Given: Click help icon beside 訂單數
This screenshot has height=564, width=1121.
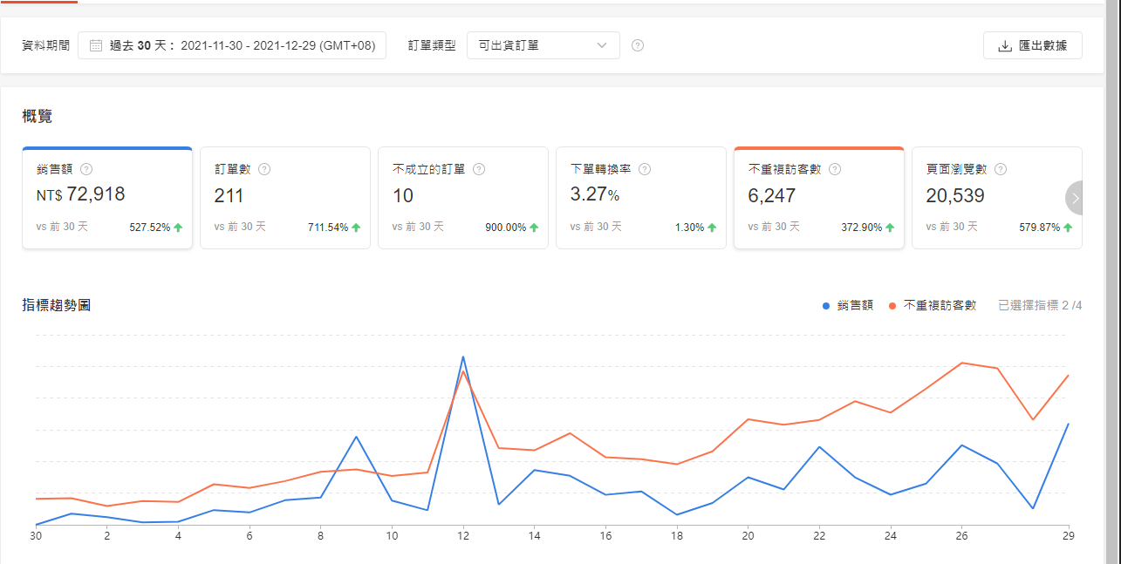Looking at the screenshot, I should [x=264, y=170].
